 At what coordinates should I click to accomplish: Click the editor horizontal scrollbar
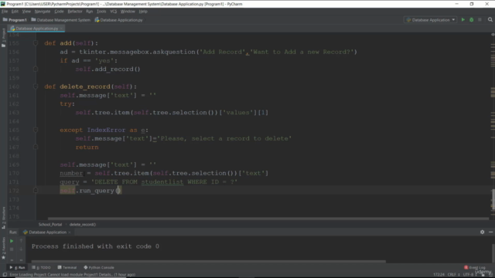click(268, 219)
